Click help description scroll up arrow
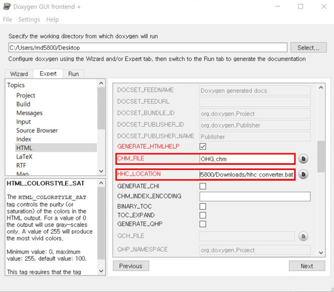The height and width of the screenshot is (292, 334). point(102,183)
